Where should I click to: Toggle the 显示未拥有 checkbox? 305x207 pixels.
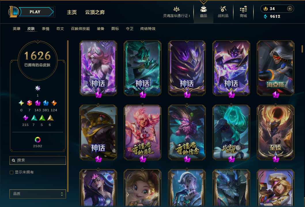coord(12,172)
